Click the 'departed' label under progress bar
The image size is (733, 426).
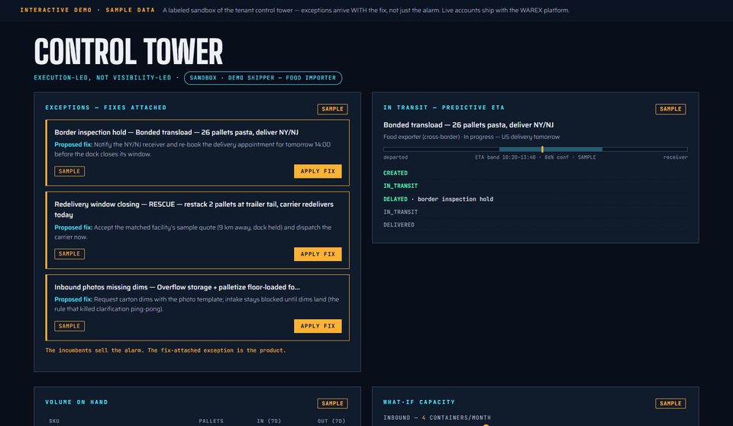point(396,157)
